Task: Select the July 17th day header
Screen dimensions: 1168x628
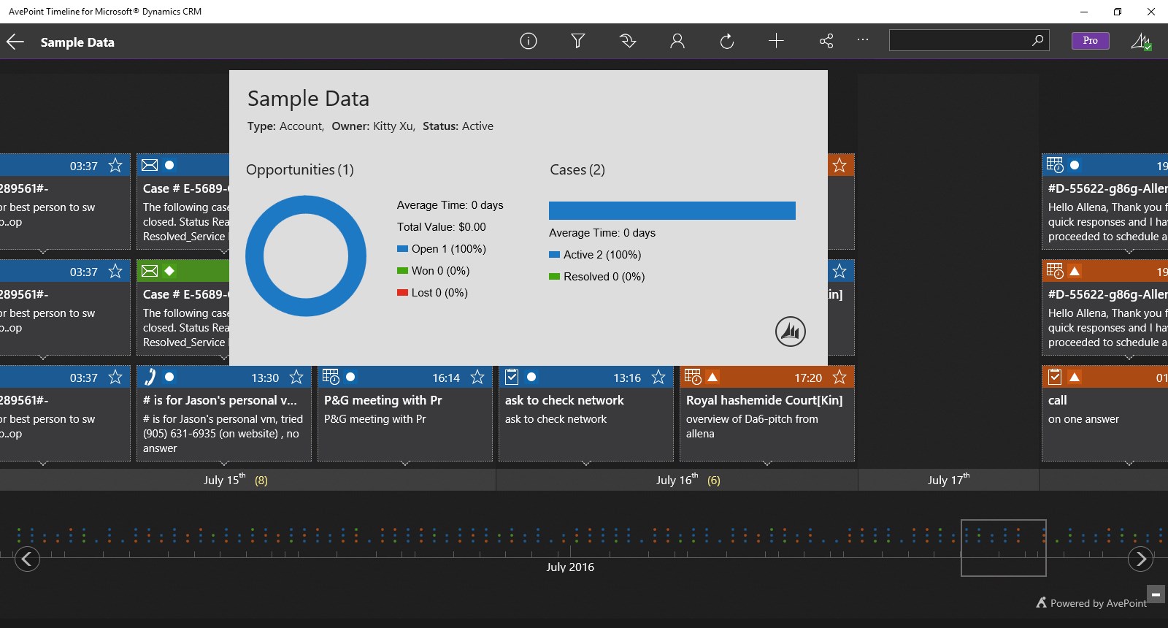Action: tap(948, 480)
